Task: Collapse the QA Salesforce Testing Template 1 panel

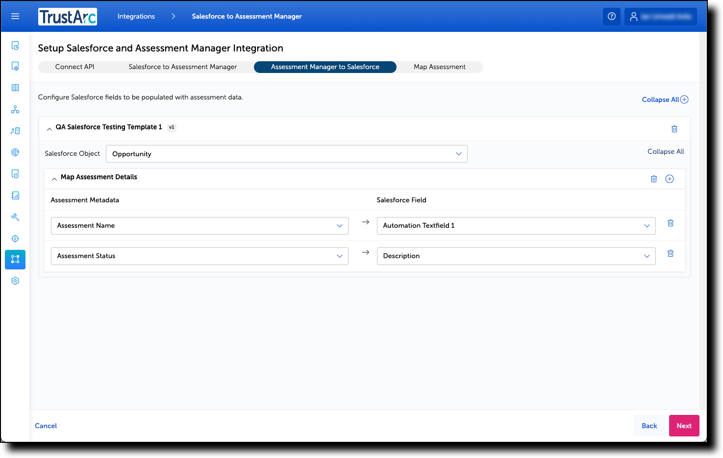Action: (x=49, y=128)
